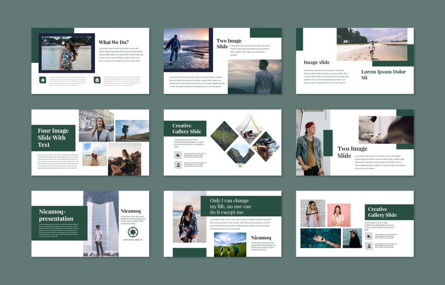445x285 pixels.
Task: Select the photo of woman in swimsuit
Action: [67, 53]
